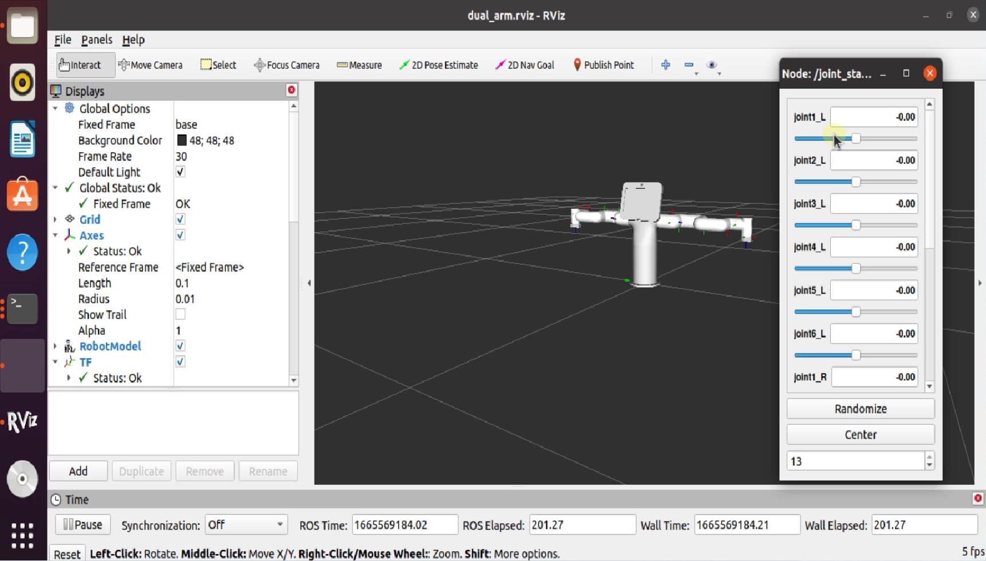
Task: Open the Synchronization dropdown
Action: (x=246, y=525)
